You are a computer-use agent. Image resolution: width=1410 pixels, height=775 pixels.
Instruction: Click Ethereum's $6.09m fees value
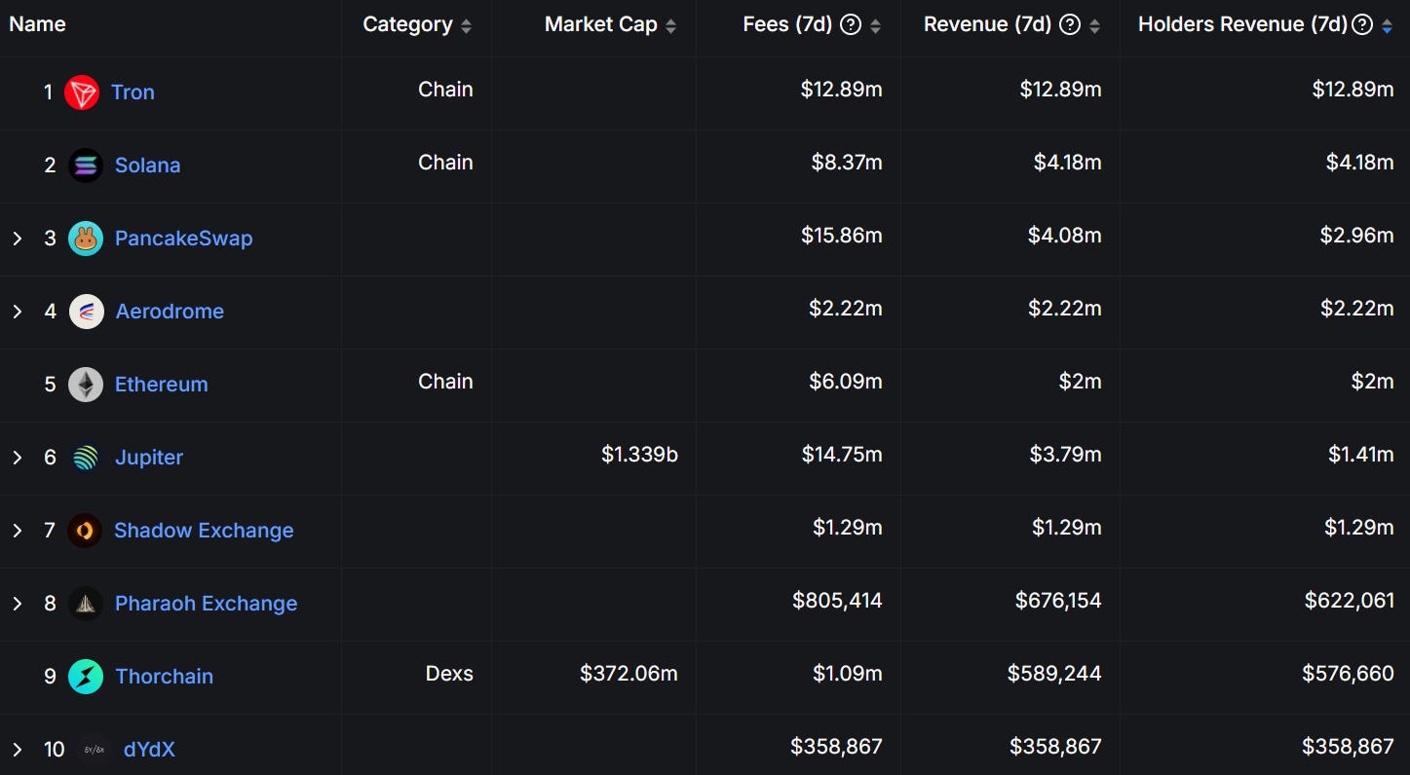tap(846, 382)
